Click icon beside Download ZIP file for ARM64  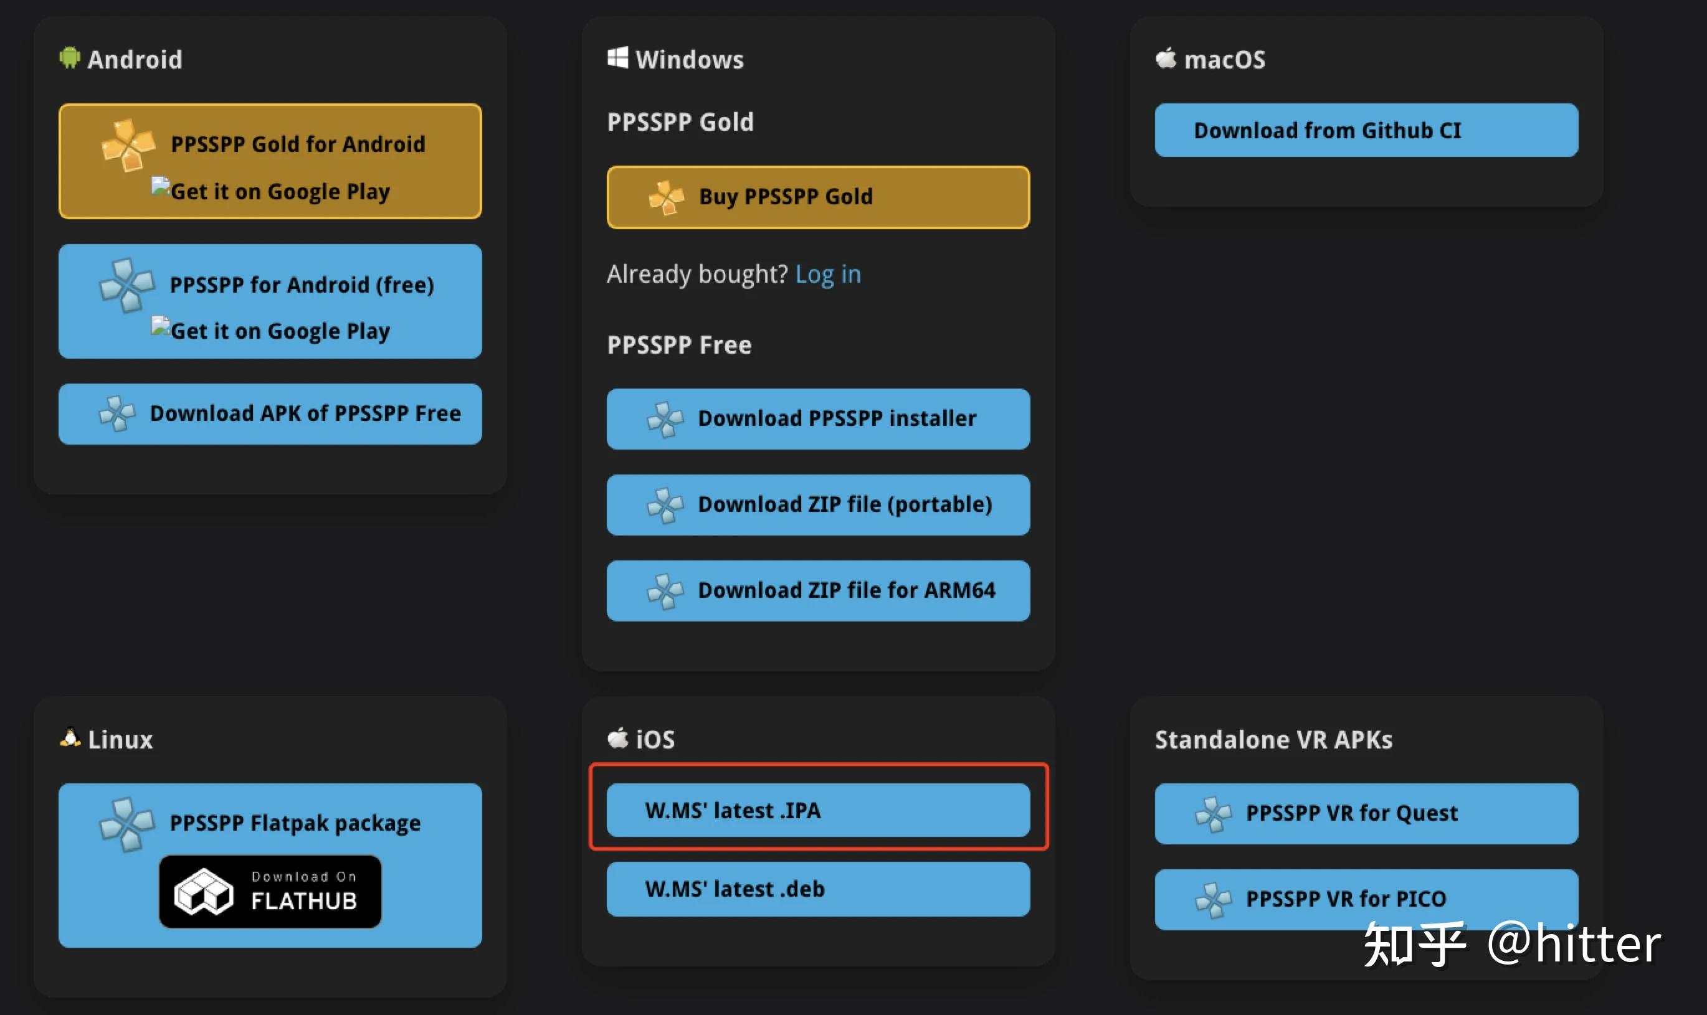[x=665, y=591]
